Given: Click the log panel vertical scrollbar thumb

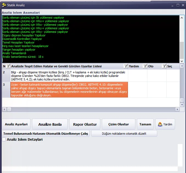Looking at the screenshot, I should [182, 50].
